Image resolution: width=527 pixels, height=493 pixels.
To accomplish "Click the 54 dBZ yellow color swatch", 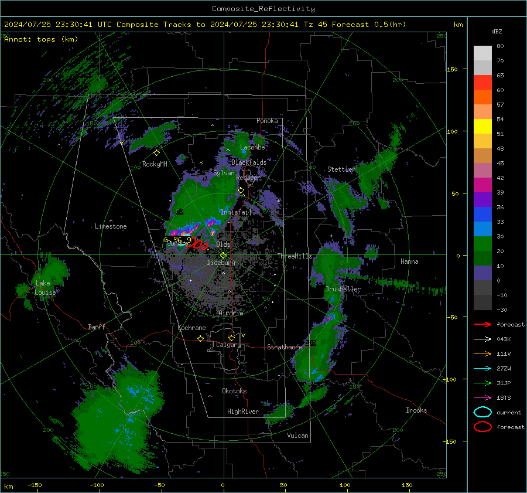I will pos(482,126).
